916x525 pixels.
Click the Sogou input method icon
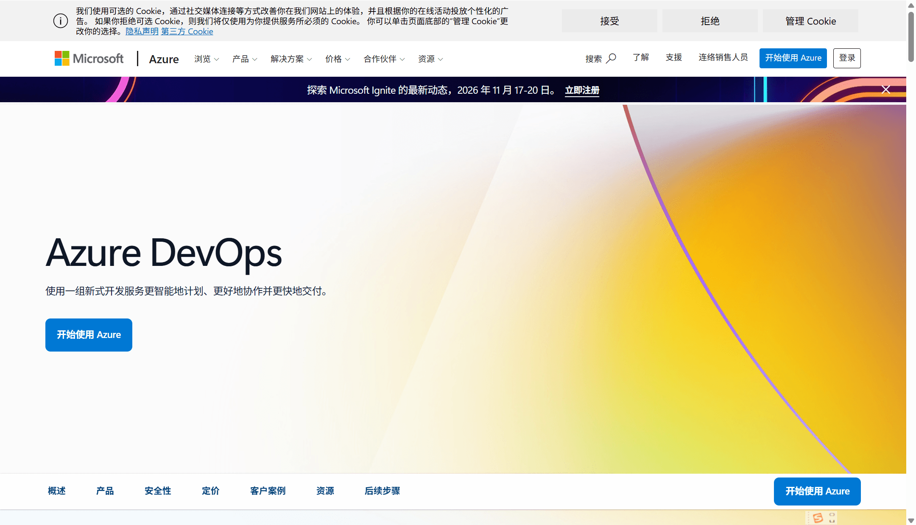tap(818, 518)
